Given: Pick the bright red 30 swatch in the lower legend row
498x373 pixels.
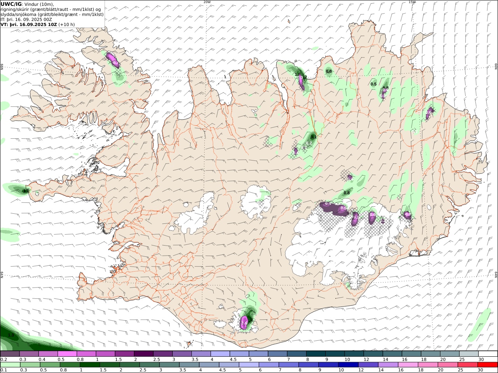Looking at the screenshot, I should 487,364.
